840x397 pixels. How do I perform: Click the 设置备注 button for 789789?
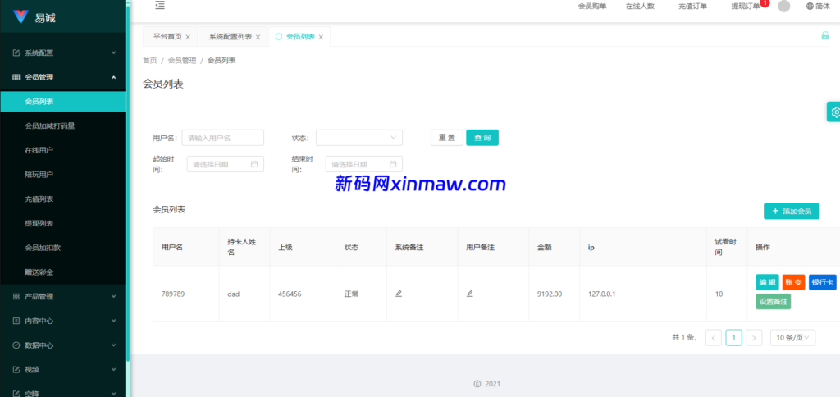(773, 302)
